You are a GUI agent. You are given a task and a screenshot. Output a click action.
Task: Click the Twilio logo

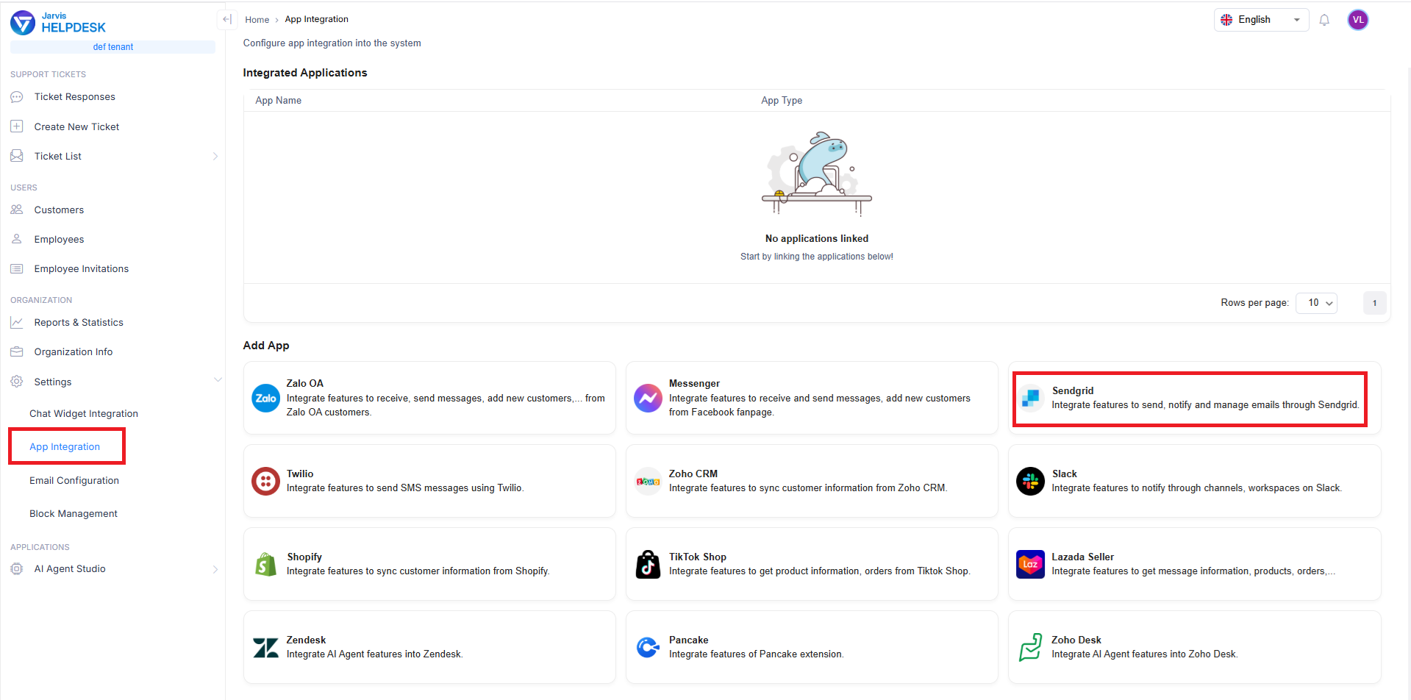tap(265, 481)
